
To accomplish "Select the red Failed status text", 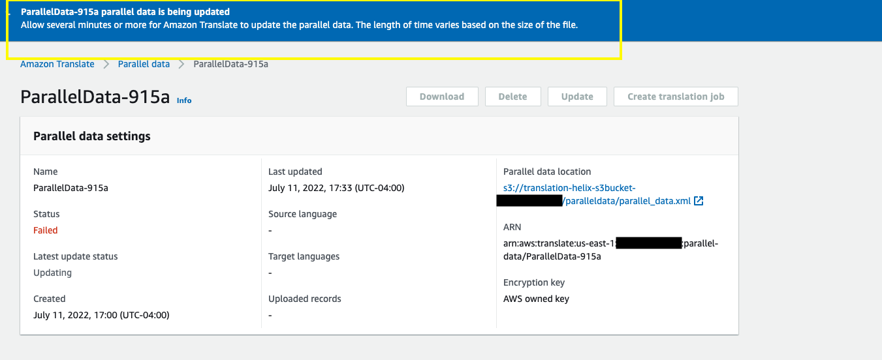I will coord(46,230).
